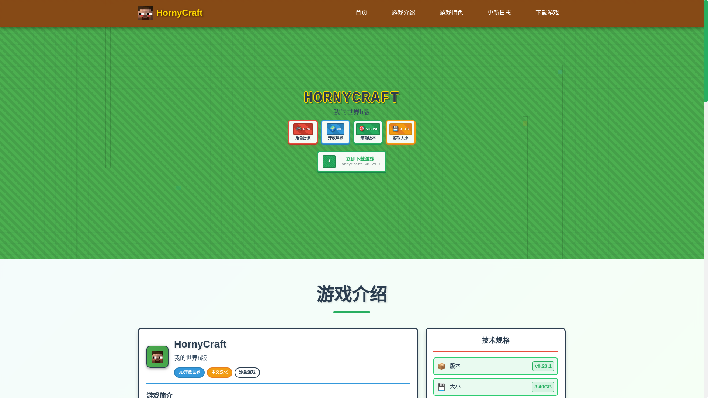Image resolution: width=708 pixels, height=398 pixels.
Task: Click the green download arrow icon
Action: coord(329,161)
